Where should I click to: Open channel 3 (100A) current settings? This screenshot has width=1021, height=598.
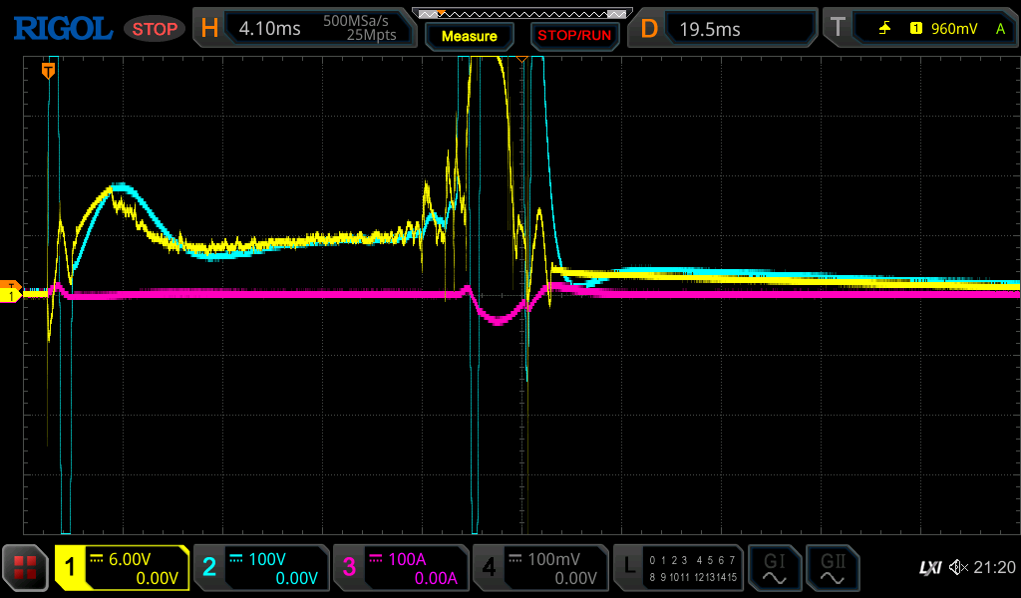[x=400, y=568]
